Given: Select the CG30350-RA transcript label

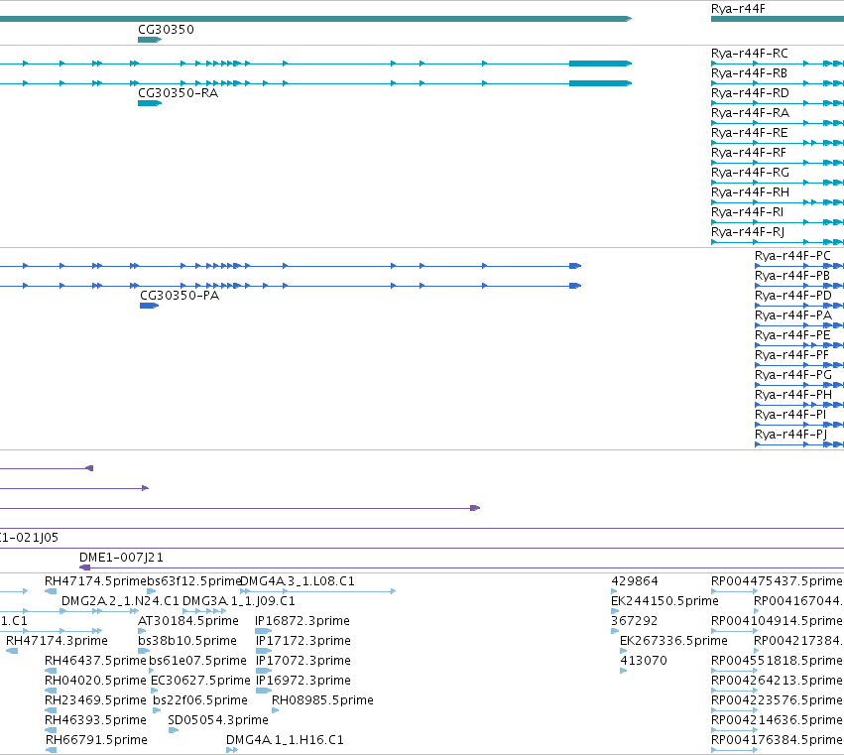Looking at the screenshot, I should [179, 92].
